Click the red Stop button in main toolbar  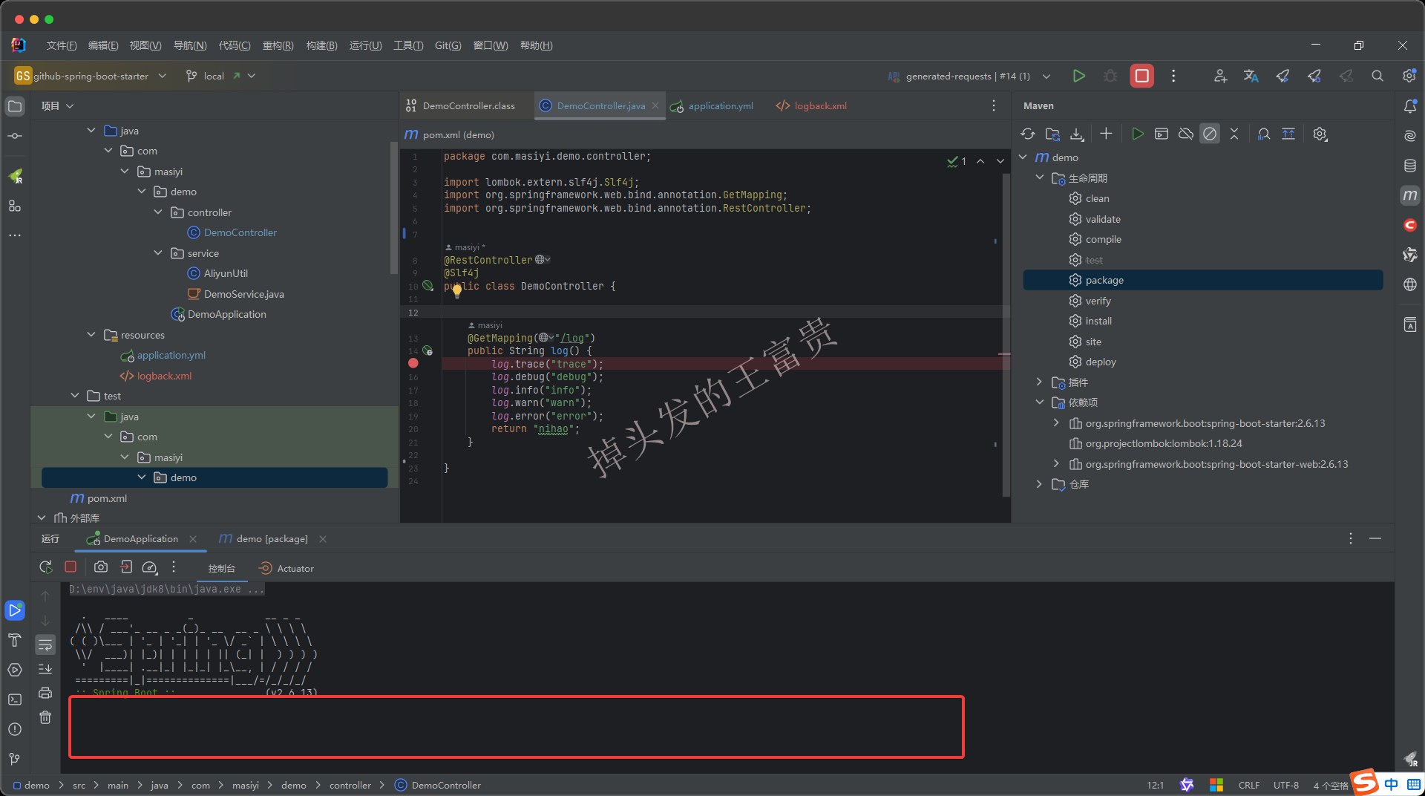(1141, 76)
